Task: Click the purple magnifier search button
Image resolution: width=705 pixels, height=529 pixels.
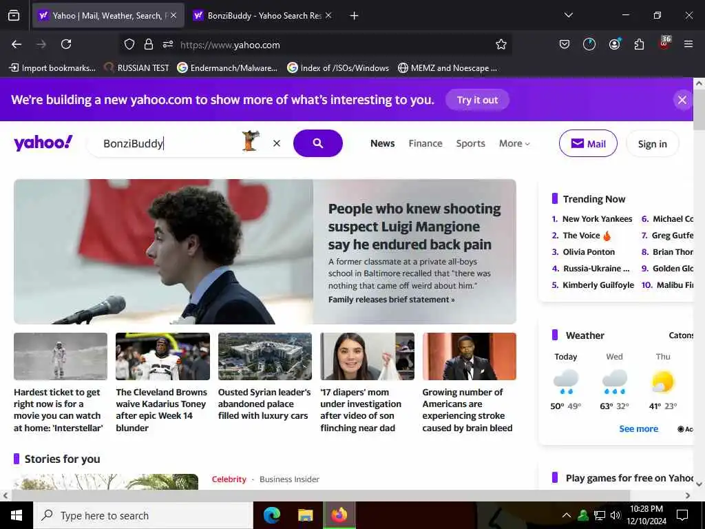Action: pyautogui.click(x=318, y=143)
